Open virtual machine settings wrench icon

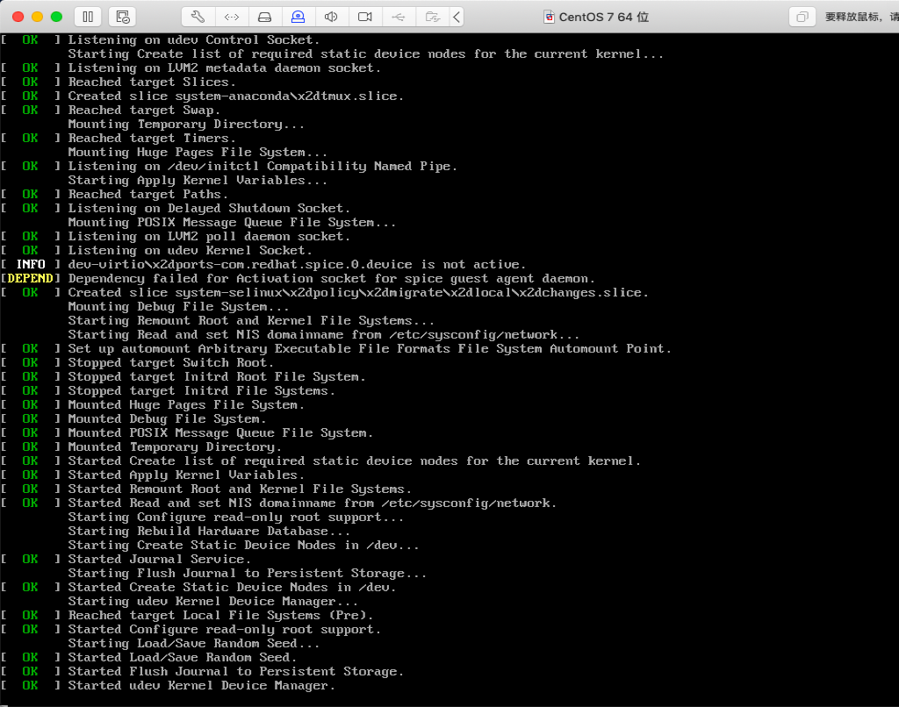pos(198,17)
